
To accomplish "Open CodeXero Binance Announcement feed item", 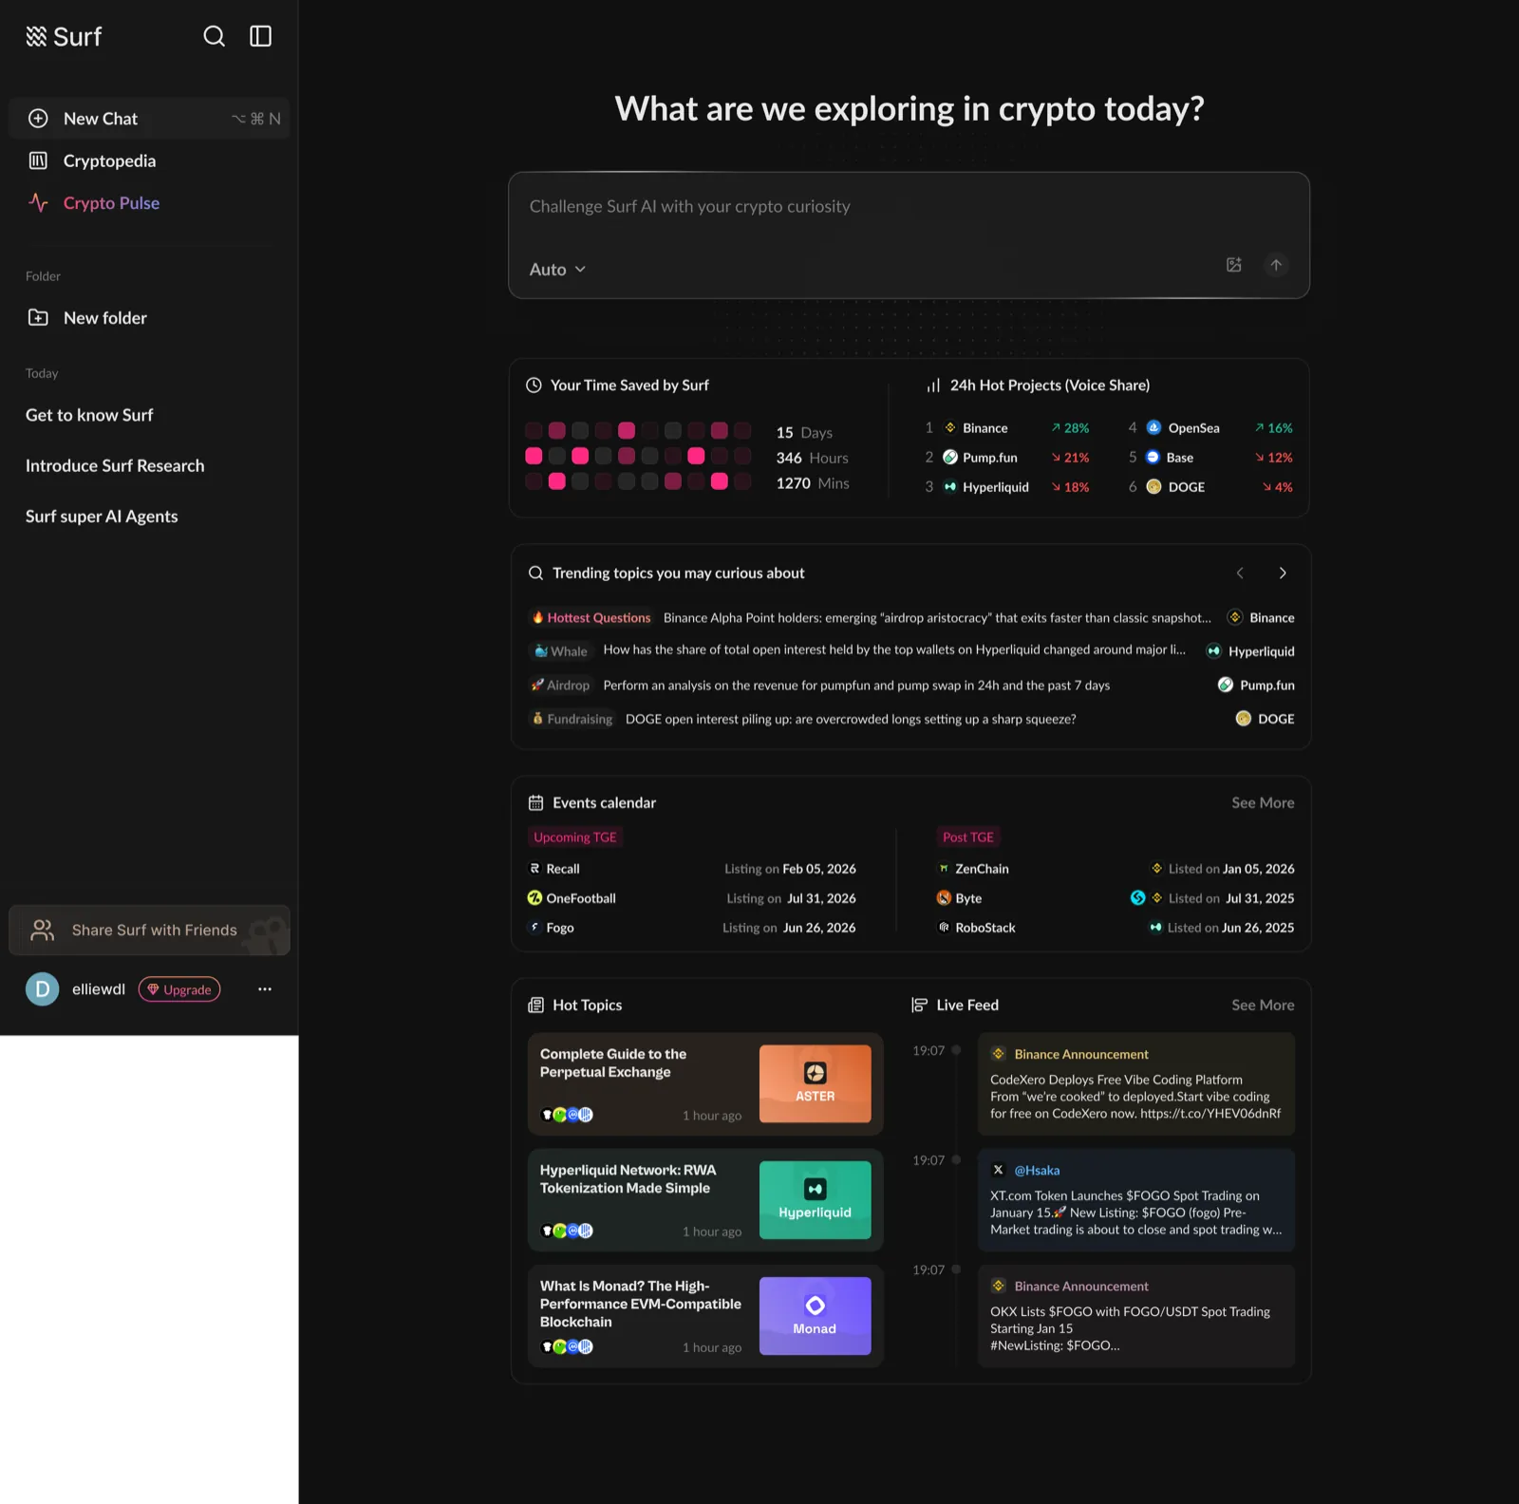I will [1136, 1084].
